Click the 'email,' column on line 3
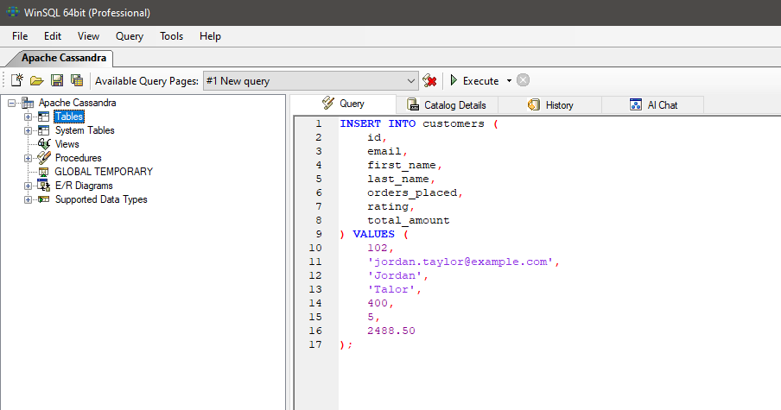Viewport: 781px width, 410px height. coord(388,151)
